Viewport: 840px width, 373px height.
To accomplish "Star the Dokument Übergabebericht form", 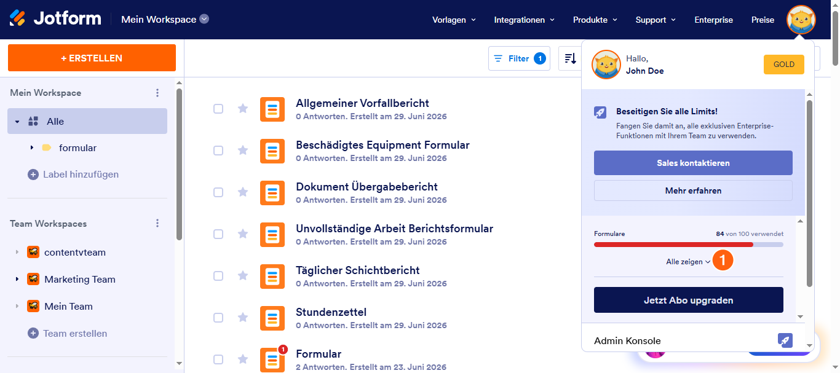I will [243, 192].
